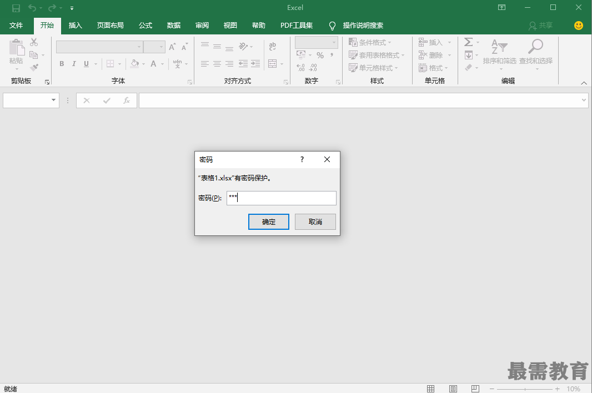The image size is (592, 393).
Task: Open the Name Box dropdown arrow
Action: 54,100
